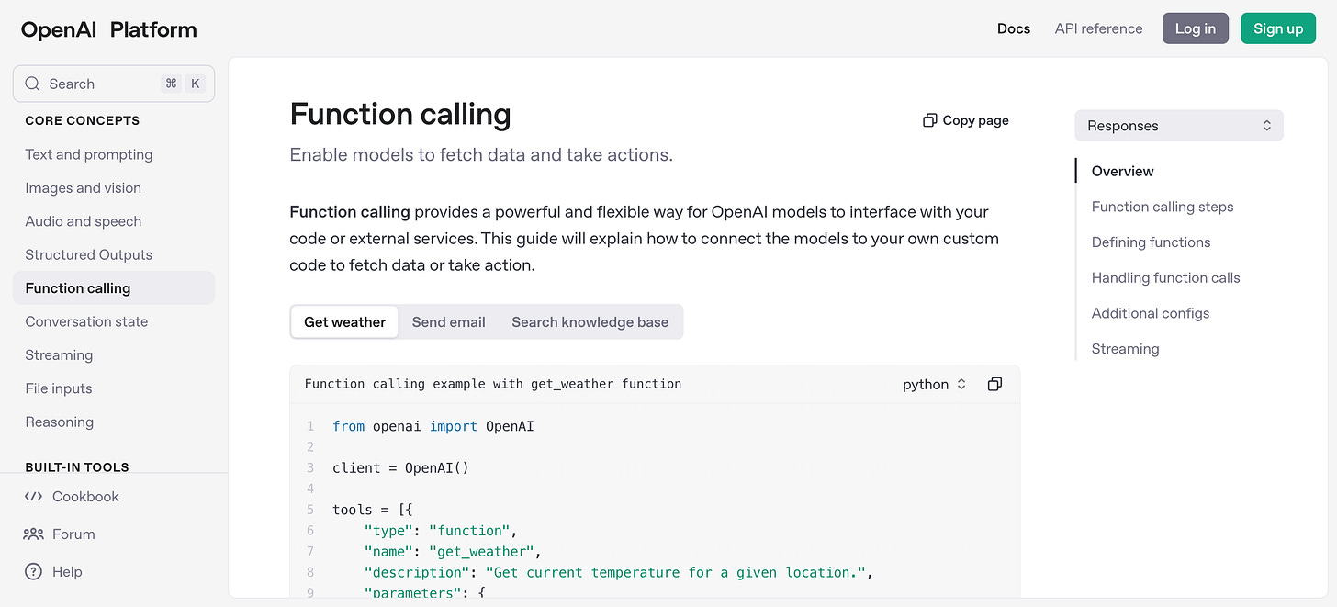Click the Sign up button

(1278, 28)
